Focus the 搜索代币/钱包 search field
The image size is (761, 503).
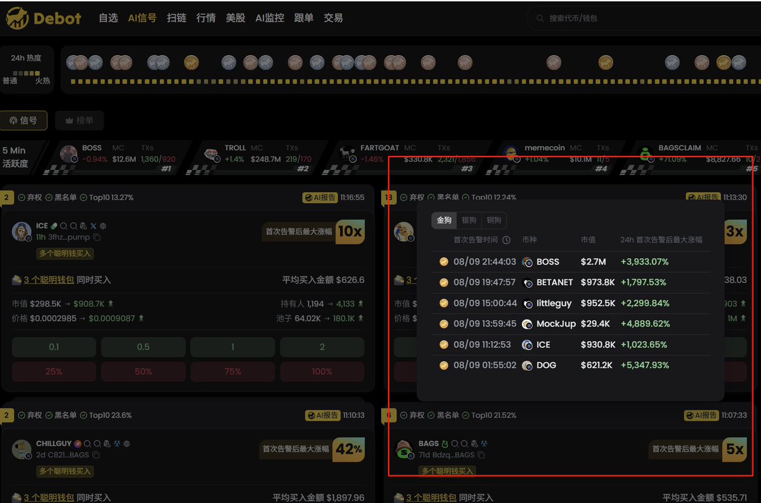[644, 18]
